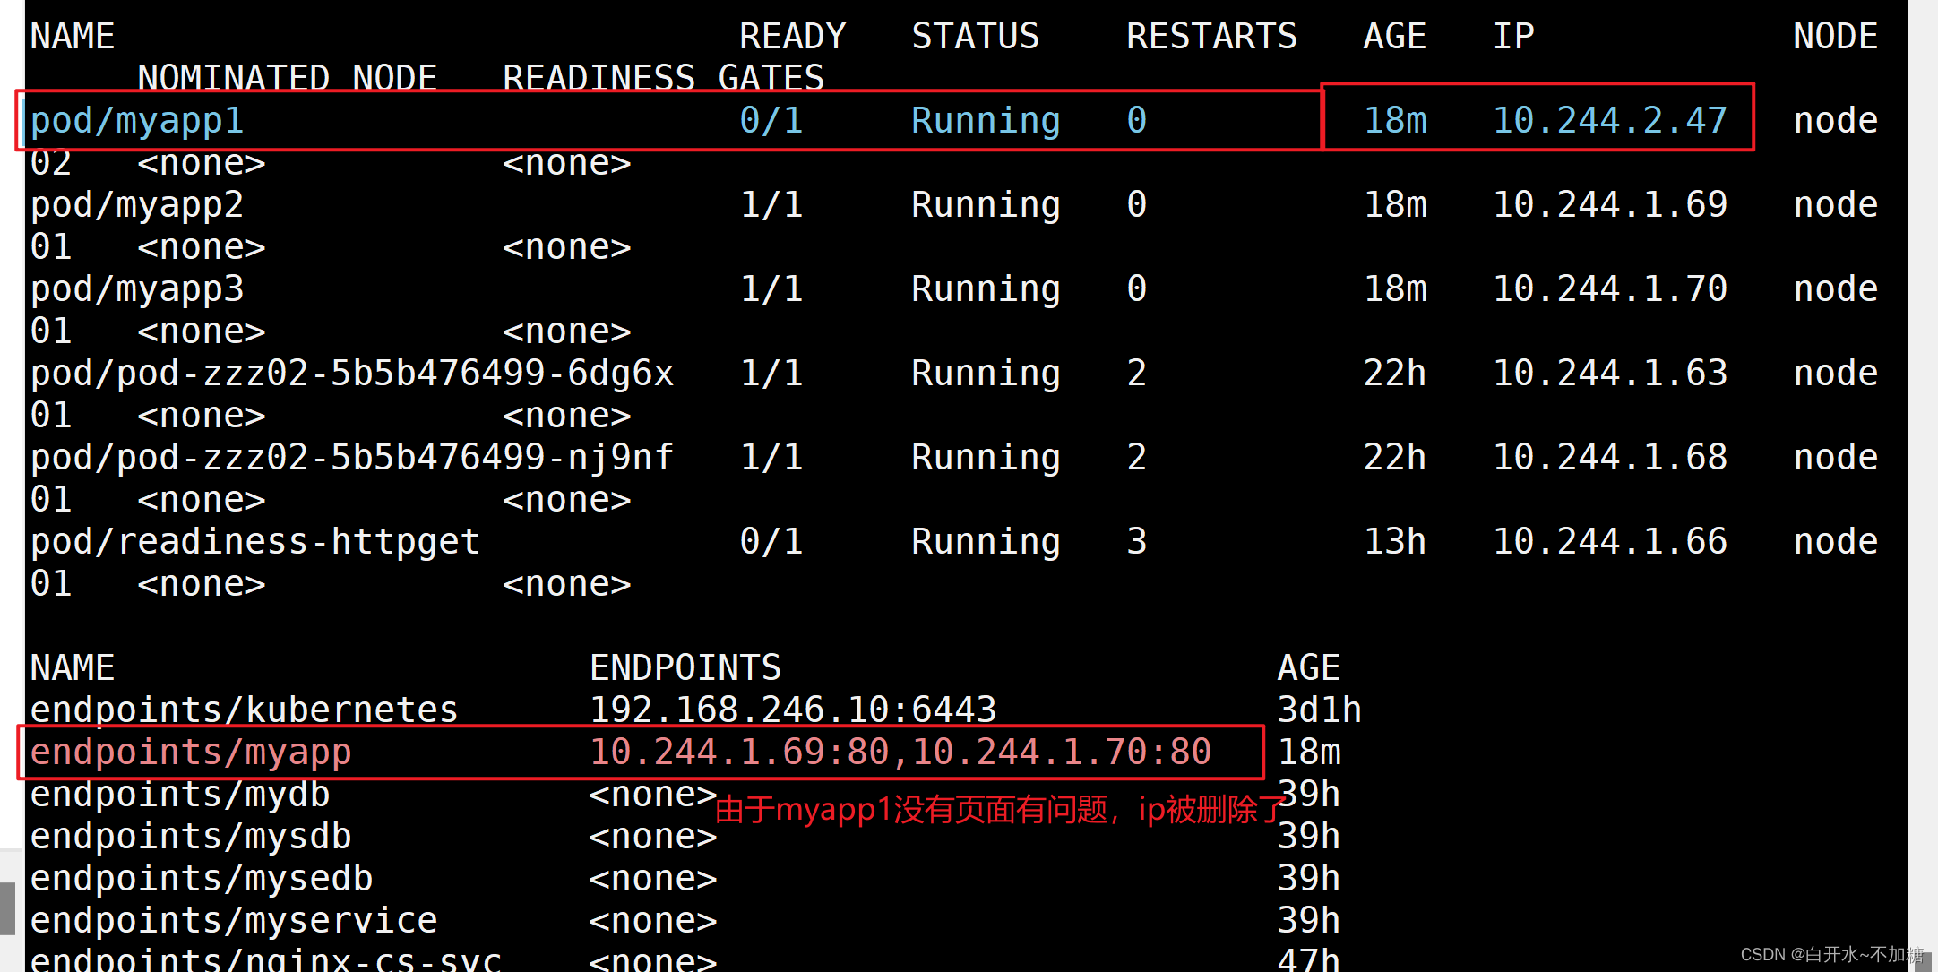Click IP 10.244.1.66 of readiness-httpget
Viewport: 1938px width, 972px height.
click(x=1609, y=542)
